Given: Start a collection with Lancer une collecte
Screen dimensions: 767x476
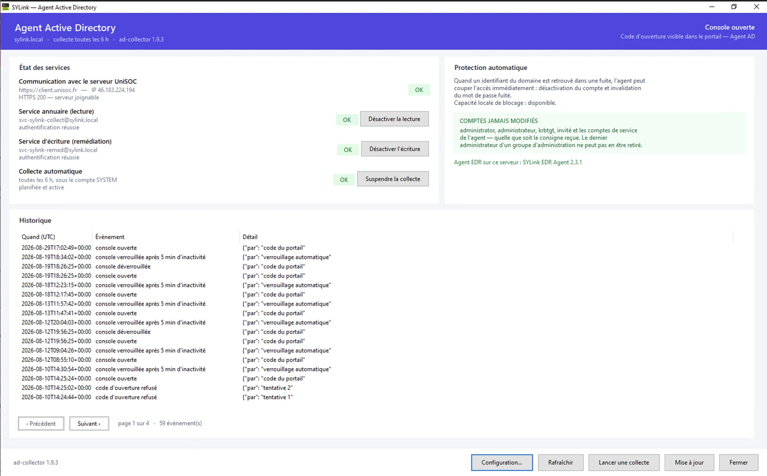Looking at the screenshot, I should tap(624, 462).
